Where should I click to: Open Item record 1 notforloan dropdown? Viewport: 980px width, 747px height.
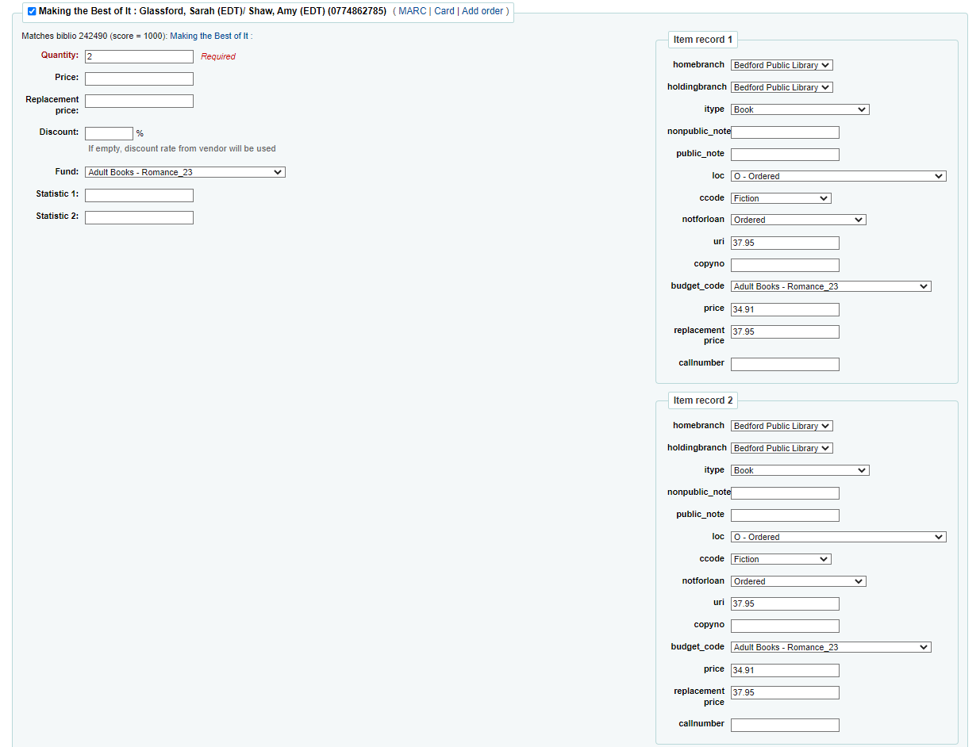[x=798, y=220]
